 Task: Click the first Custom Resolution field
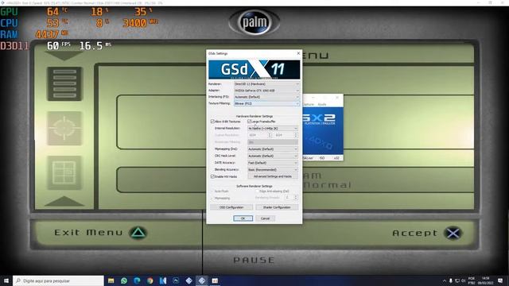click(x=259, y=135)
